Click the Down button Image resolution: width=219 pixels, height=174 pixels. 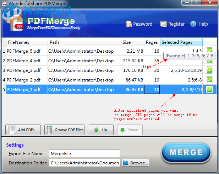coord(130,130)
